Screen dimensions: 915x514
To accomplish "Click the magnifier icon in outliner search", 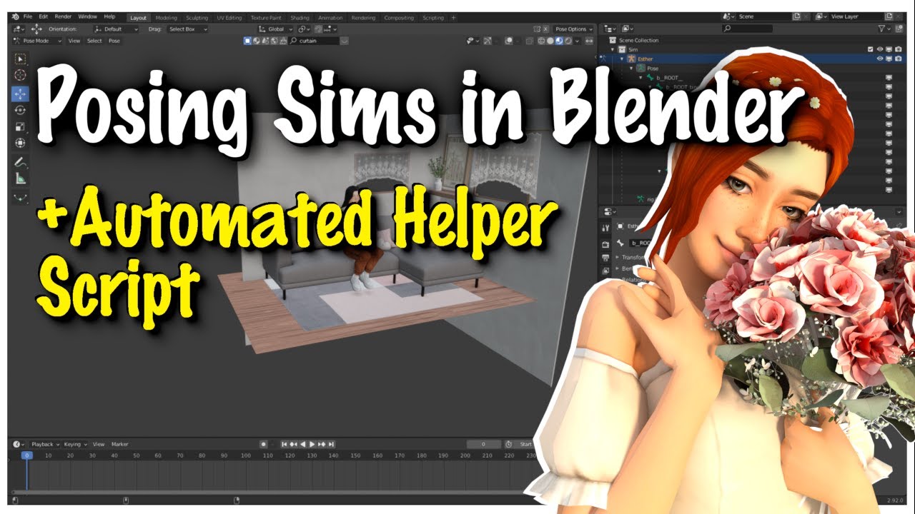I will coord(727,29).
